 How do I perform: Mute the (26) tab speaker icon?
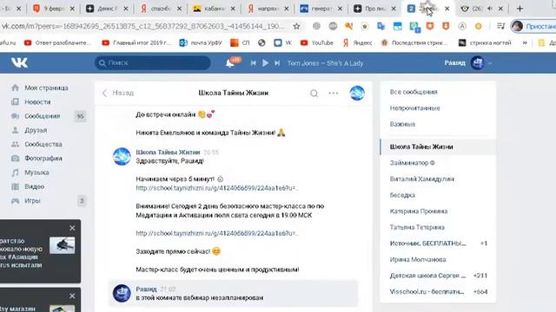click(490, 9)
